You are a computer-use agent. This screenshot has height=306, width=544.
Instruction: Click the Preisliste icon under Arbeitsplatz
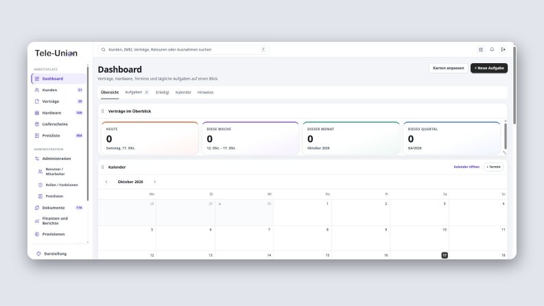[37, 136]
